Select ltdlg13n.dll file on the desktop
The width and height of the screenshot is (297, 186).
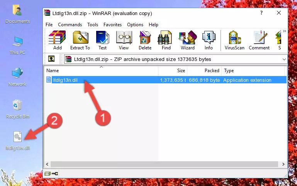click(x=17, y=141)
